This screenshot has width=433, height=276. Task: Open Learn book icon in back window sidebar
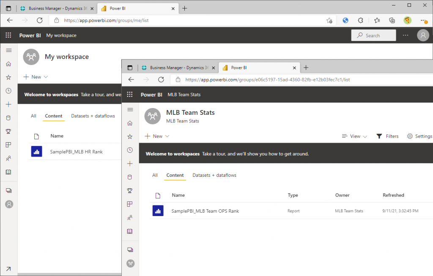coord(8,172)
